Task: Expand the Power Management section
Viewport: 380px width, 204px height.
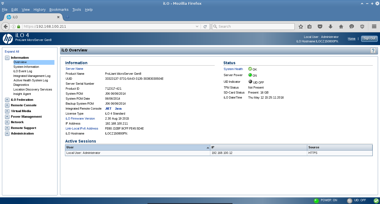Action: (7, 117)
